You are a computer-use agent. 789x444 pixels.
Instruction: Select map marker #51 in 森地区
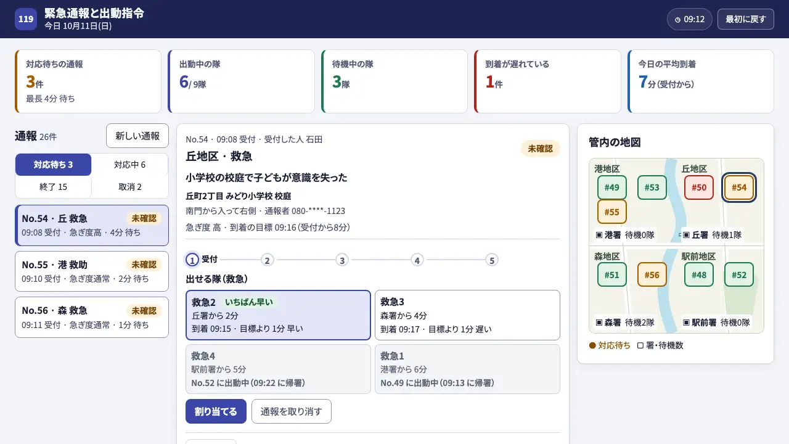pyautogui.click(x=612, y=274)
